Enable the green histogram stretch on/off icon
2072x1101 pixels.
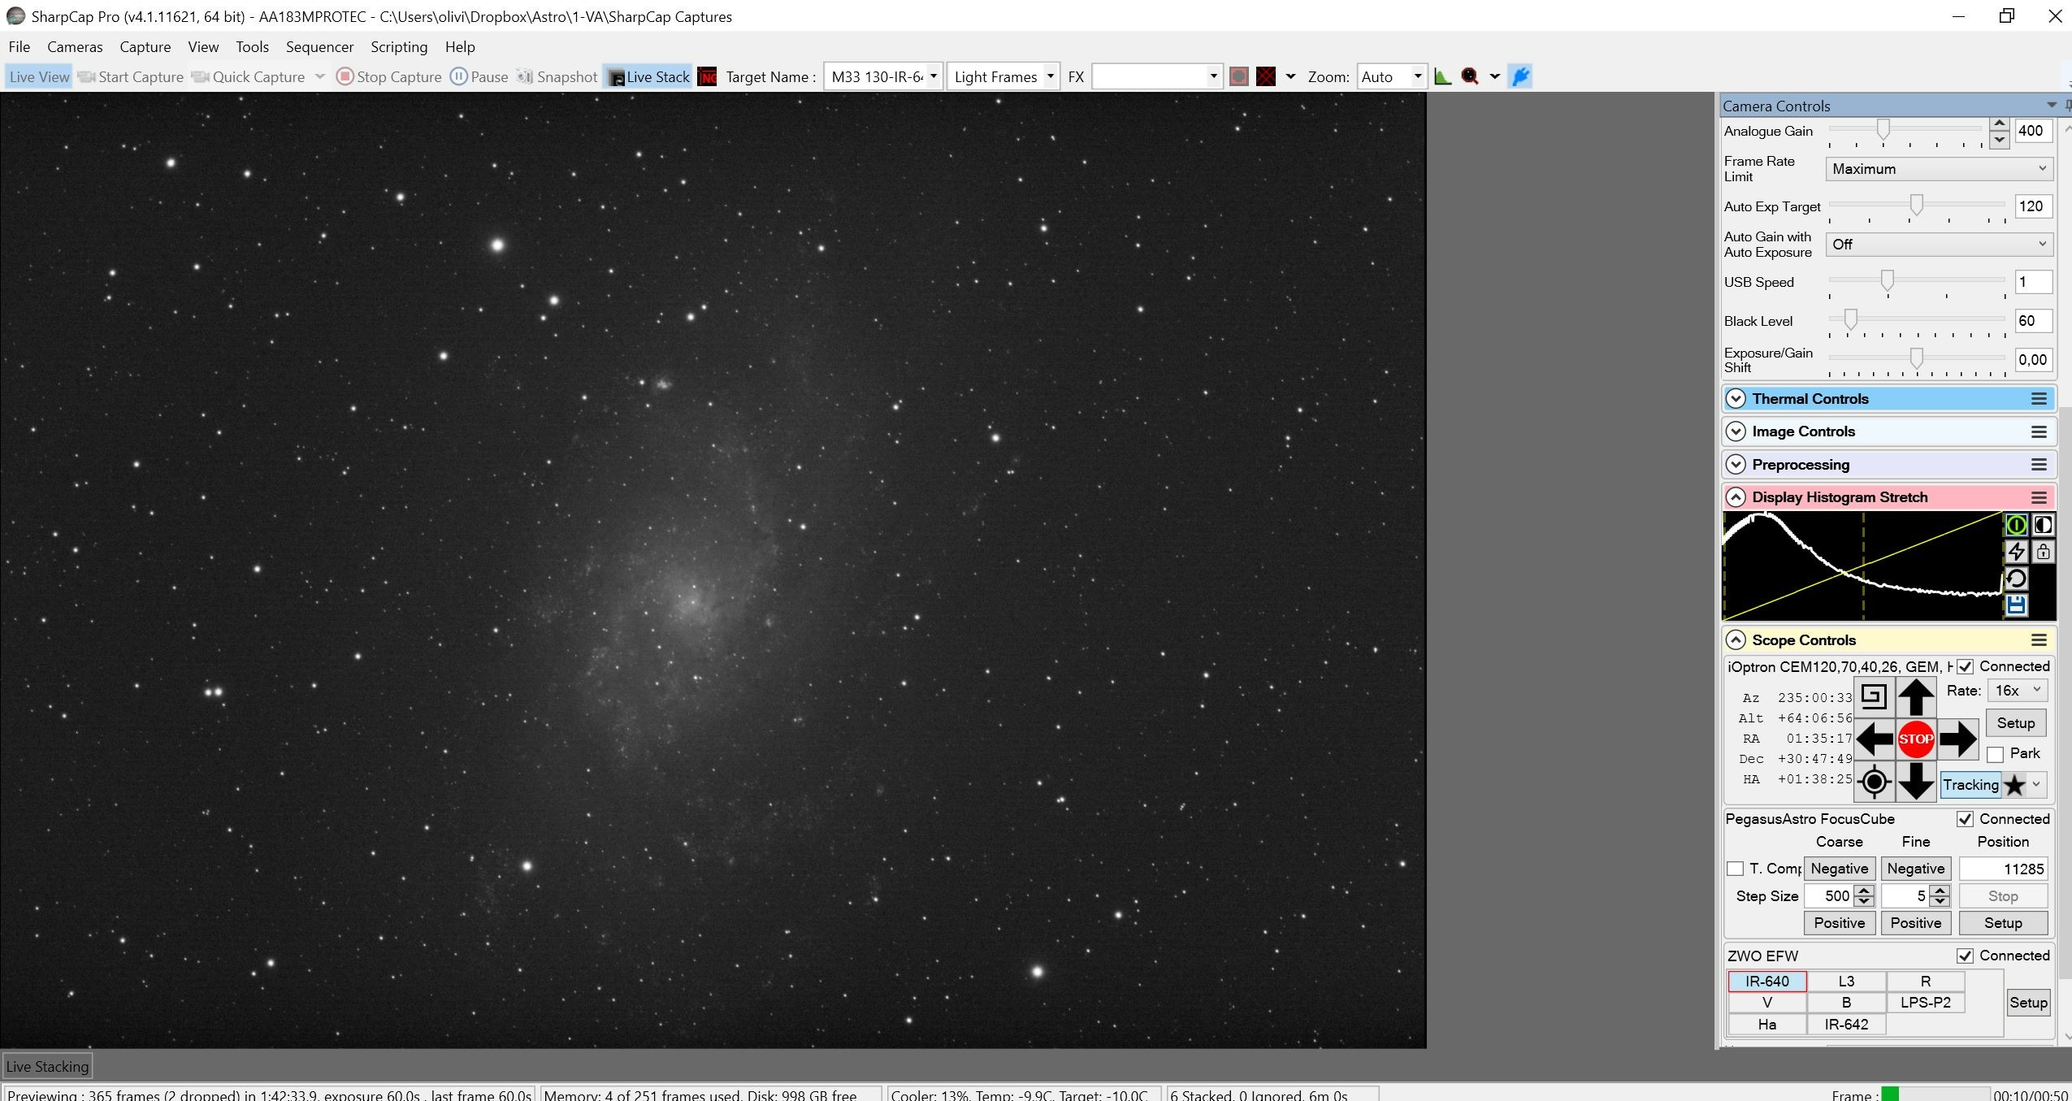click(x=2016, y=525)
